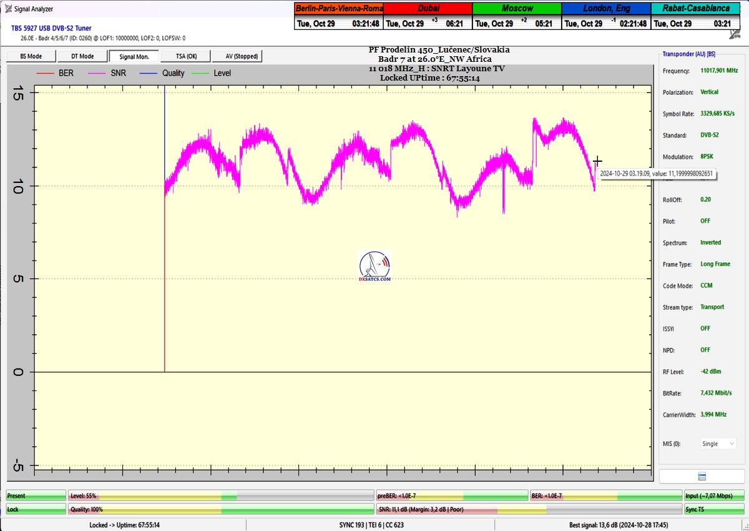Click the Level 55% signal bar

pos(221,496)
